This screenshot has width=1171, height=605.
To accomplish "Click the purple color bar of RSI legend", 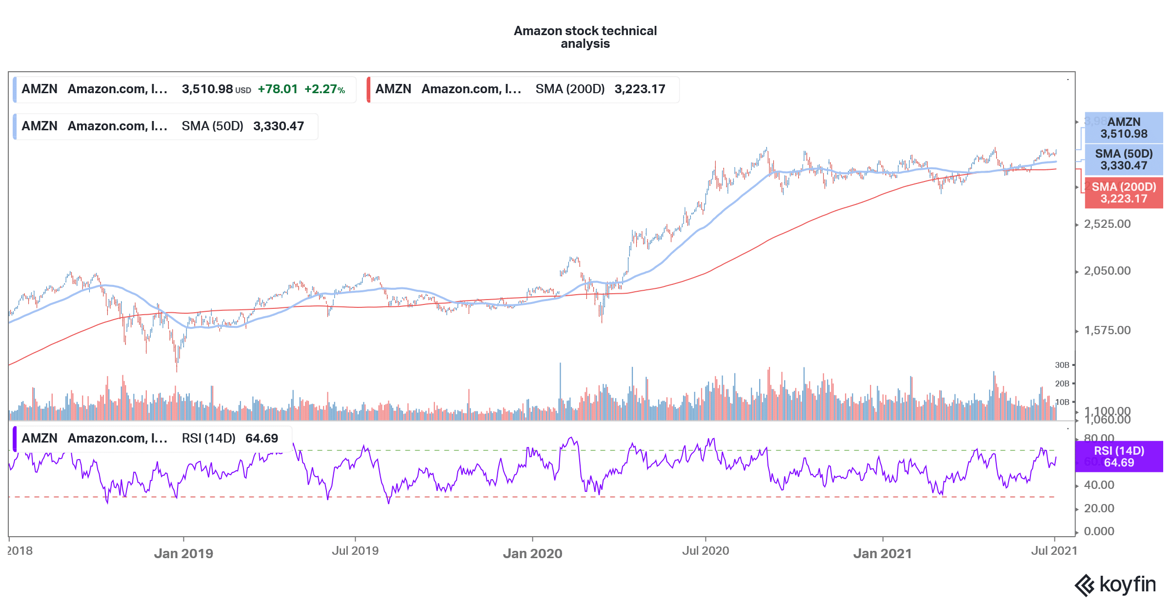I will point(15,439).
